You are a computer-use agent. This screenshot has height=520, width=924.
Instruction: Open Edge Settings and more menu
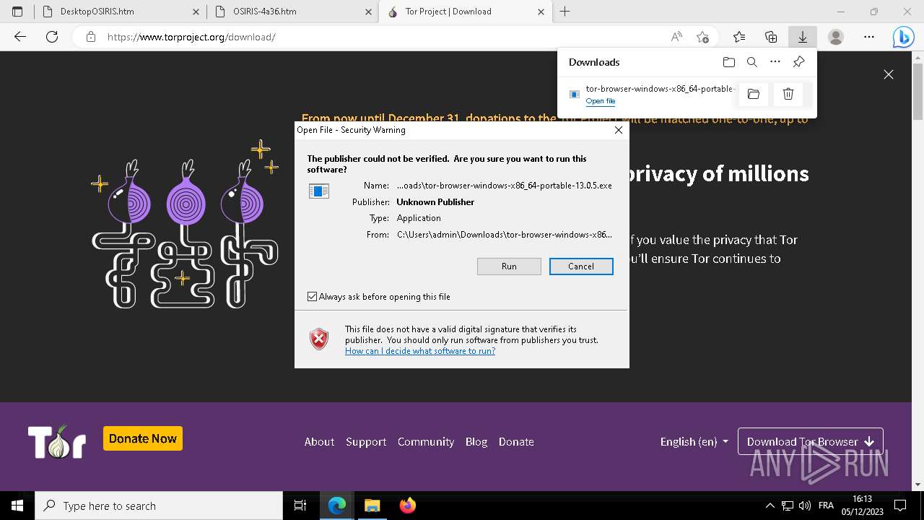(x=869, y=37)
